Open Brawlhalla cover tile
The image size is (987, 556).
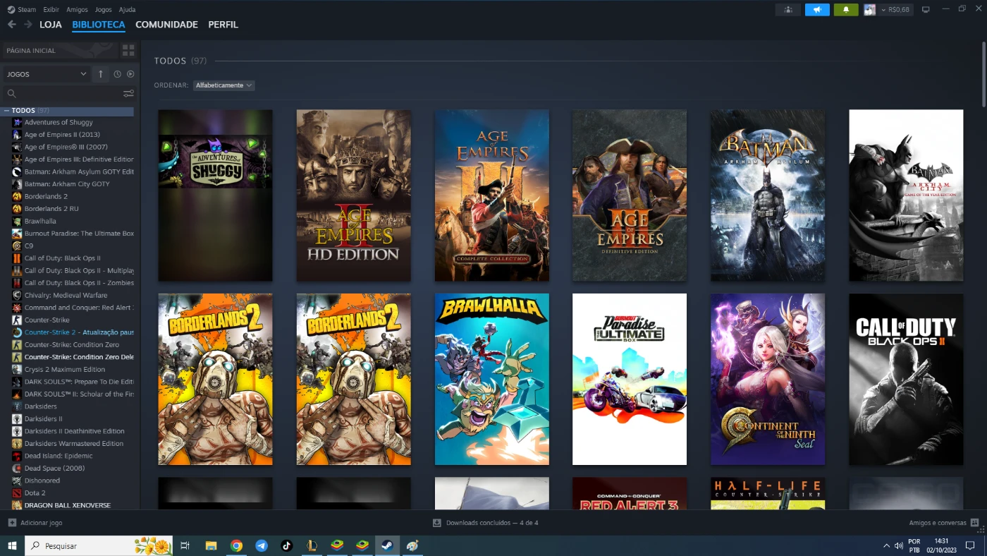click(x=491, y=380)
